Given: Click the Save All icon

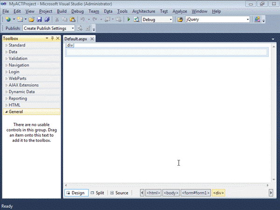Looking at the screenshot, I should (x=47, y=19).
